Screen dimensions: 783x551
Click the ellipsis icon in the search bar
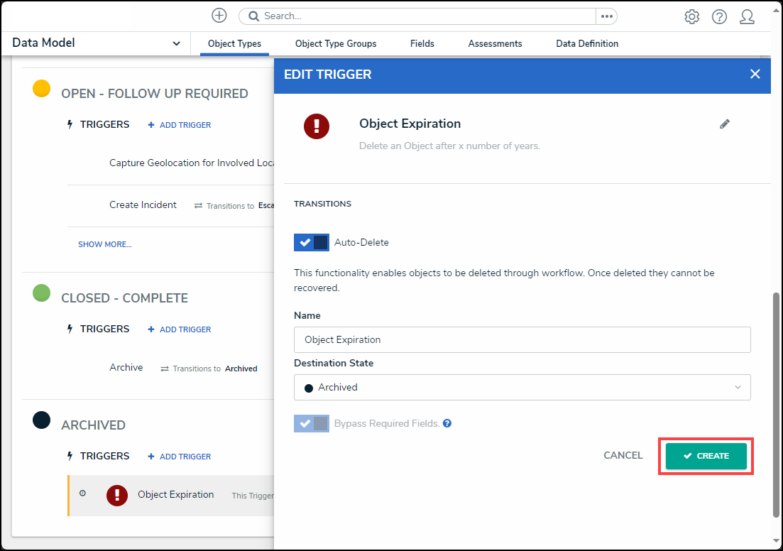(606, 16)
